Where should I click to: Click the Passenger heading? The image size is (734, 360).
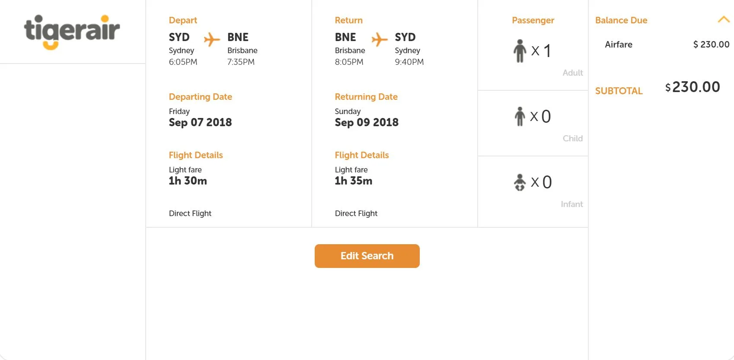point(533,20)
